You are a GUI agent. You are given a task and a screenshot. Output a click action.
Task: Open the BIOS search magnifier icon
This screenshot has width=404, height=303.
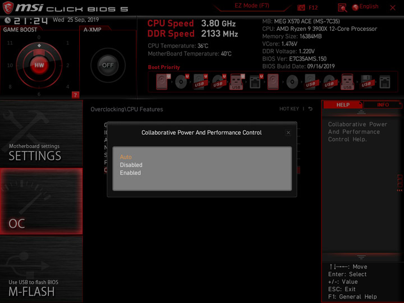click(x=342, y=8)
